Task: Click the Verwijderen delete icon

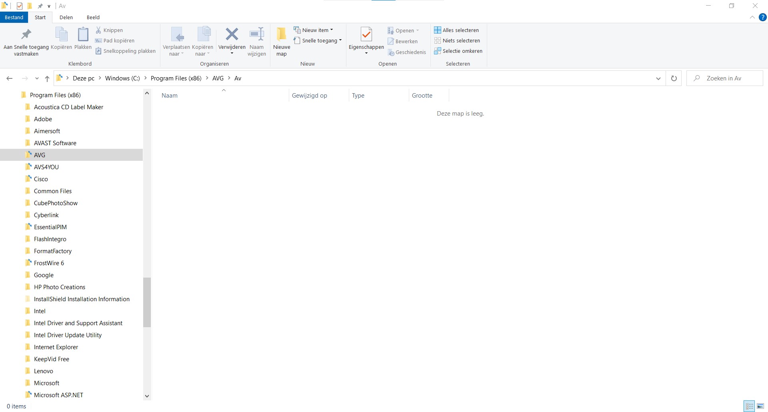Action: click(232, 35)
